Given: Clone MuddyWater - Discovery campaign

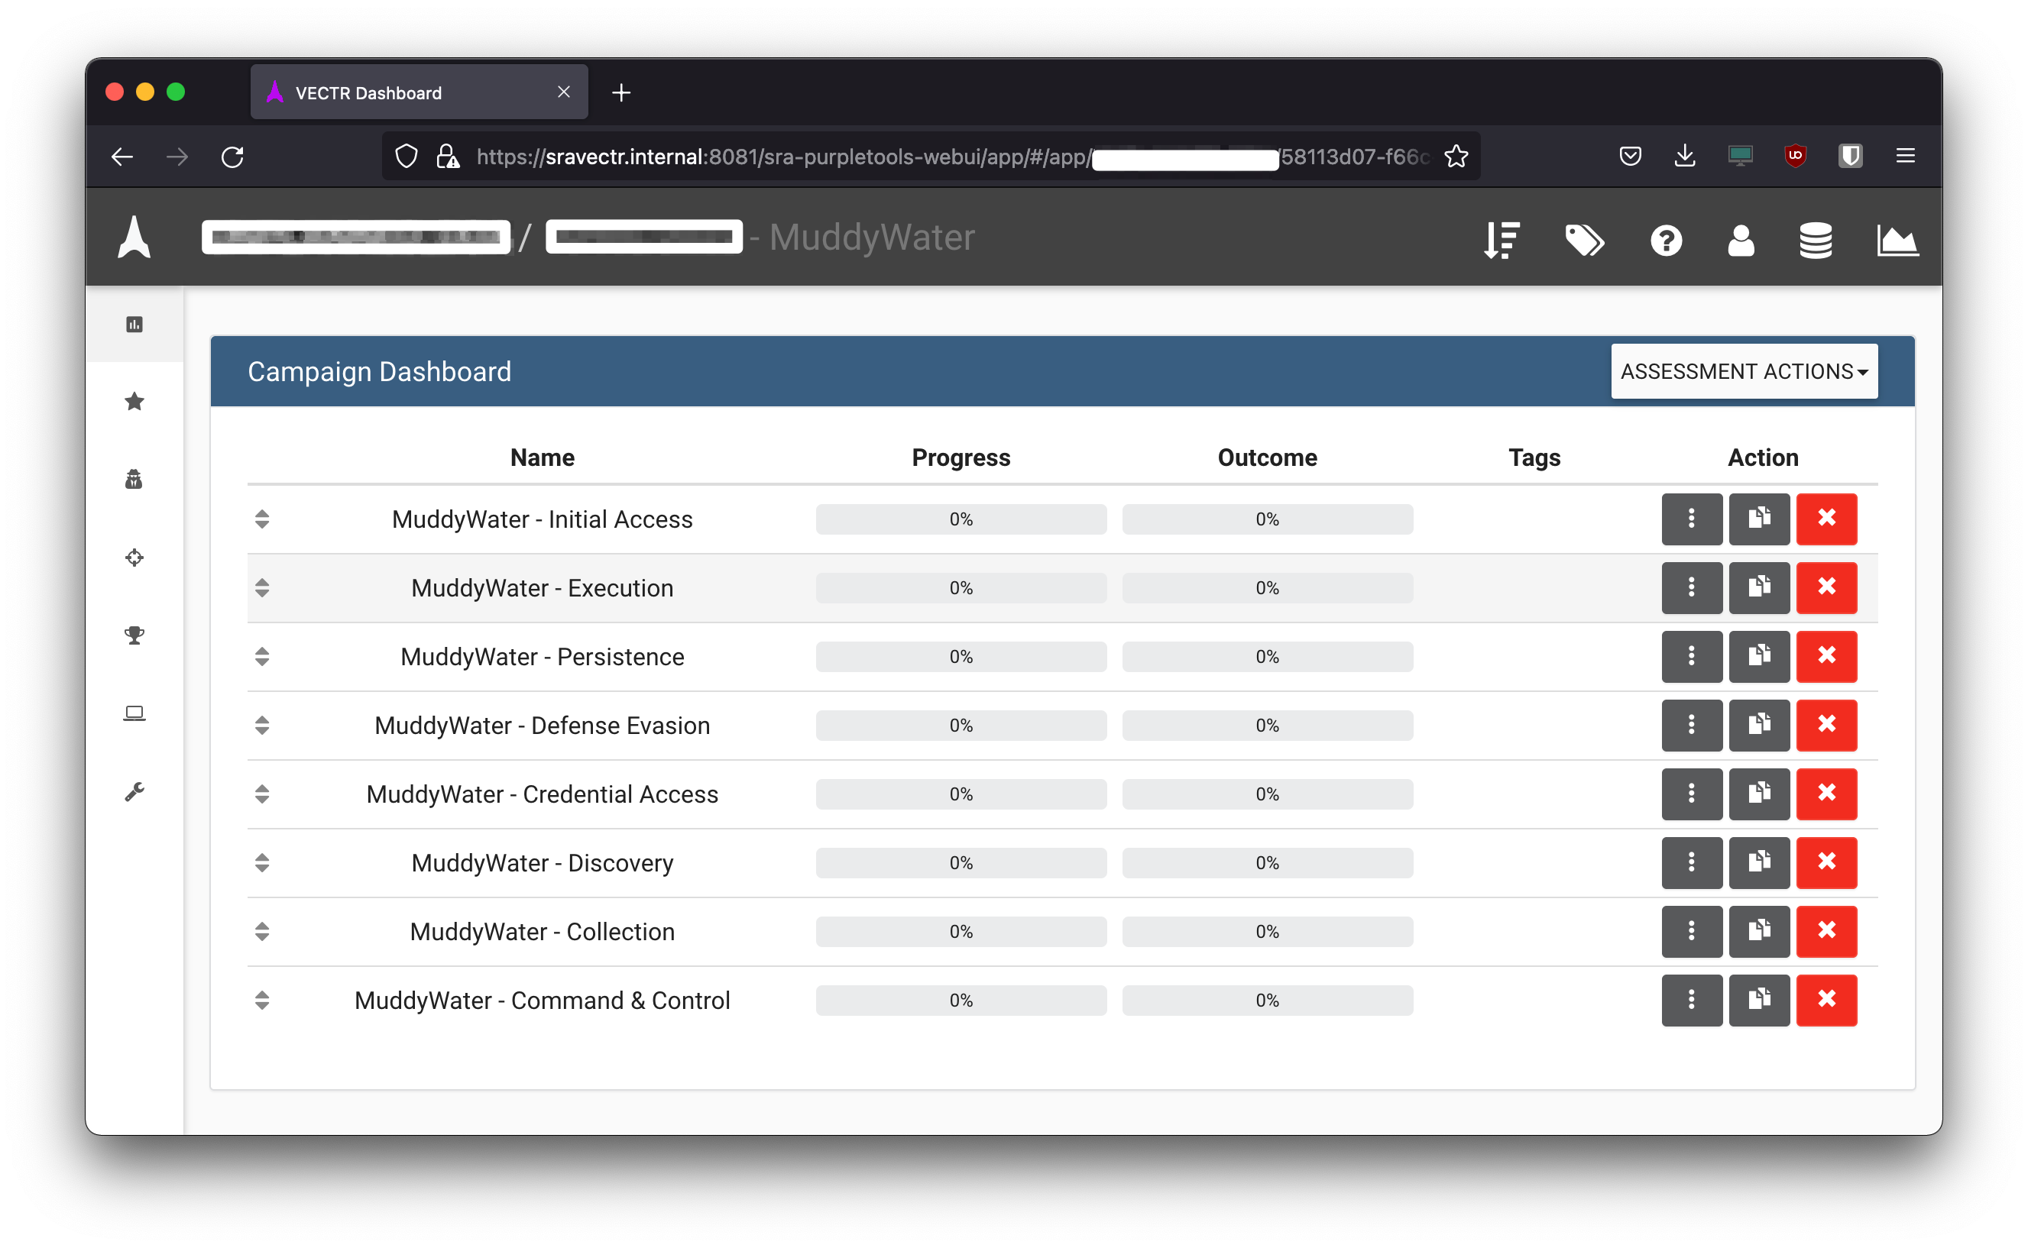Looking at the screenshot, I should [x=1759, y=862].
